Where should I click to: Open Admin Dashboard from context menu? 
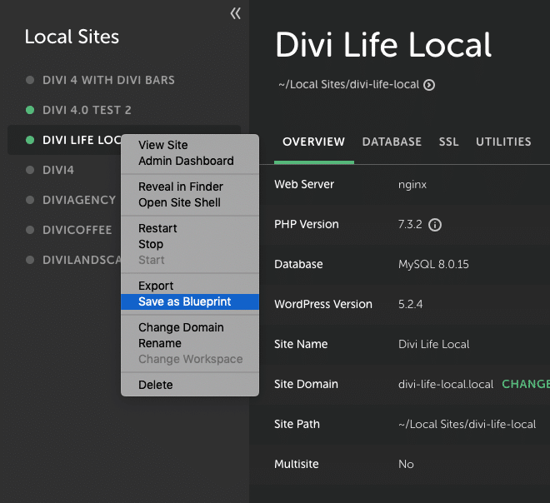pos(186,161)
